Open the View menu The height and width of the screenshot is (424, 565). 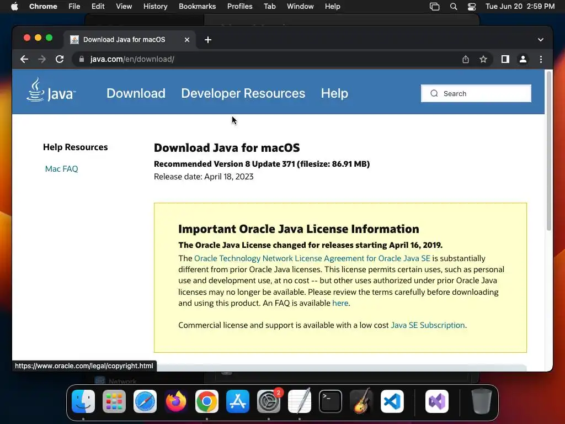click(124, 7)
